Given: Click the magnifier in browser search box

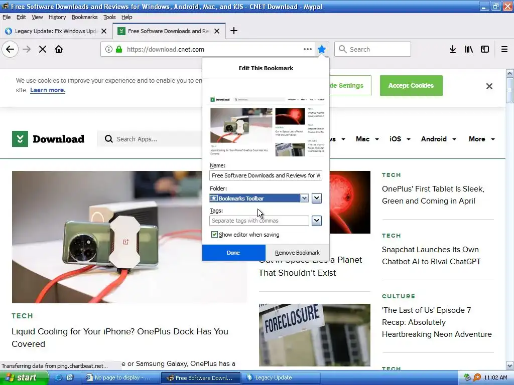Looking at the screenshot, I should pos(342,49).
